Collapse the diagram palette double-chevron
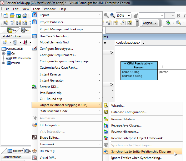The image size is (186, 161). point(105,43)
